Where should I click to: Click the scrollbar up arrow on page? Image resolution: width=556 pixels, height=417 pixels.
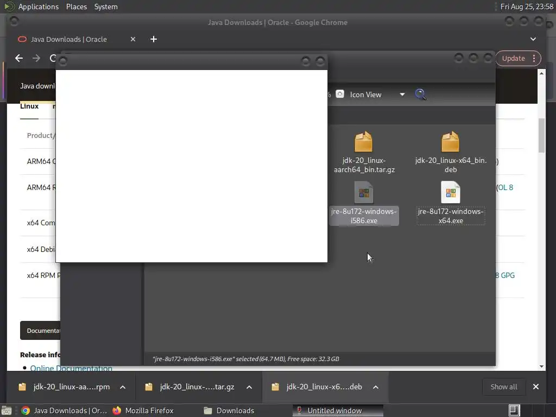[x=541, y=73]
